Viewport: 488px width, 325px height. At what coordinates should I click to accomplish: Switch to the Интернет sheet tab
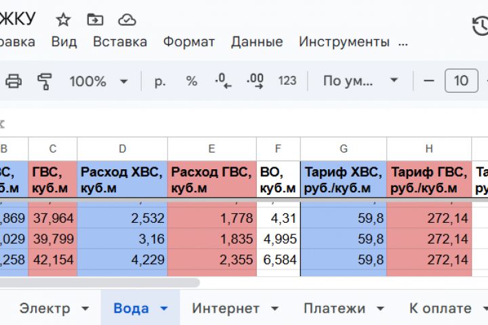[x=226, y=308]
